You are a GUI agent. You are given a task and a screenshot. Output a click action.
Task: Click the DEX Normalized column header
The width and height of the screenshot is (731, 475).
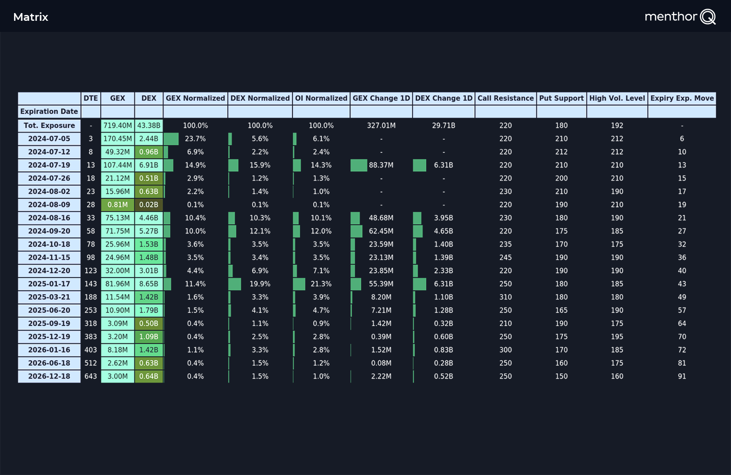pos(260,98)
